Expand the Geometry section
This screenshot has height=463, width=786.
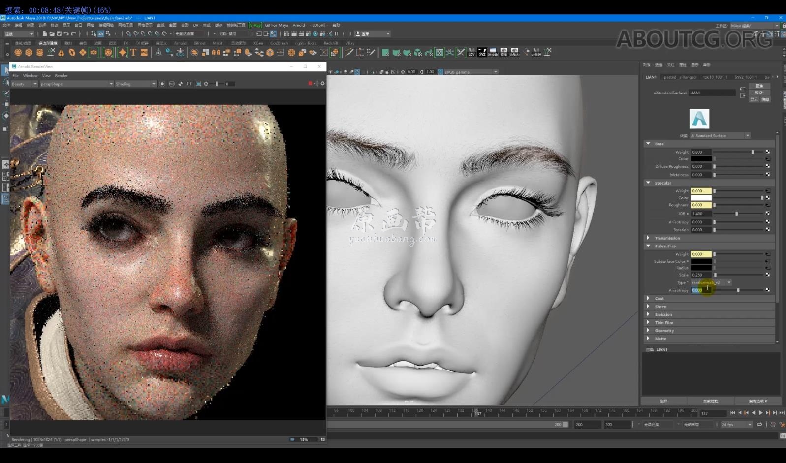coord(648,331)
